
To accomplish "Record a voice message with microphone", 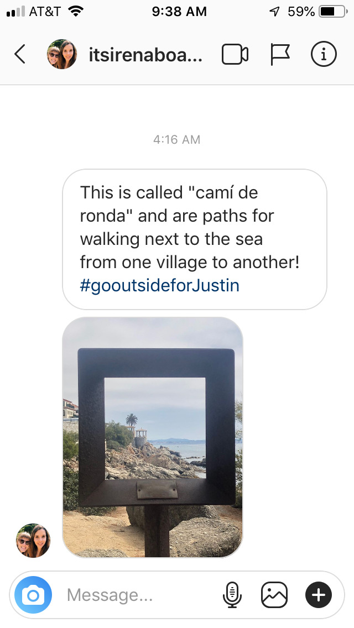I will tap(232, 595).
